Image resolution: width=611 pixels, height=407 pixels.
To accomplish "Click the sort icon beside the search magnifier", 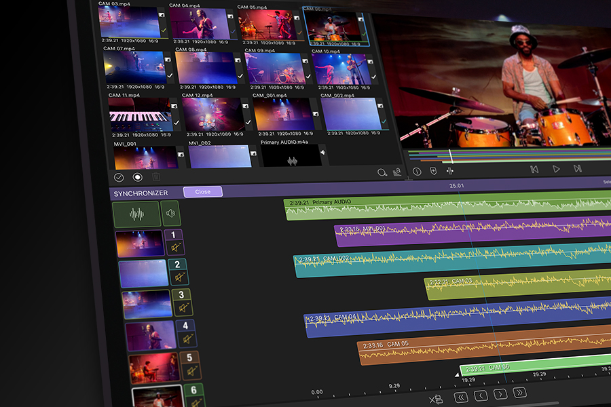I will pyautogui.click(x=397, y=172).
